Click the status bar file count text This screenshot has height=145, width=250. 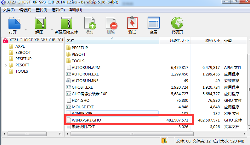210,141
